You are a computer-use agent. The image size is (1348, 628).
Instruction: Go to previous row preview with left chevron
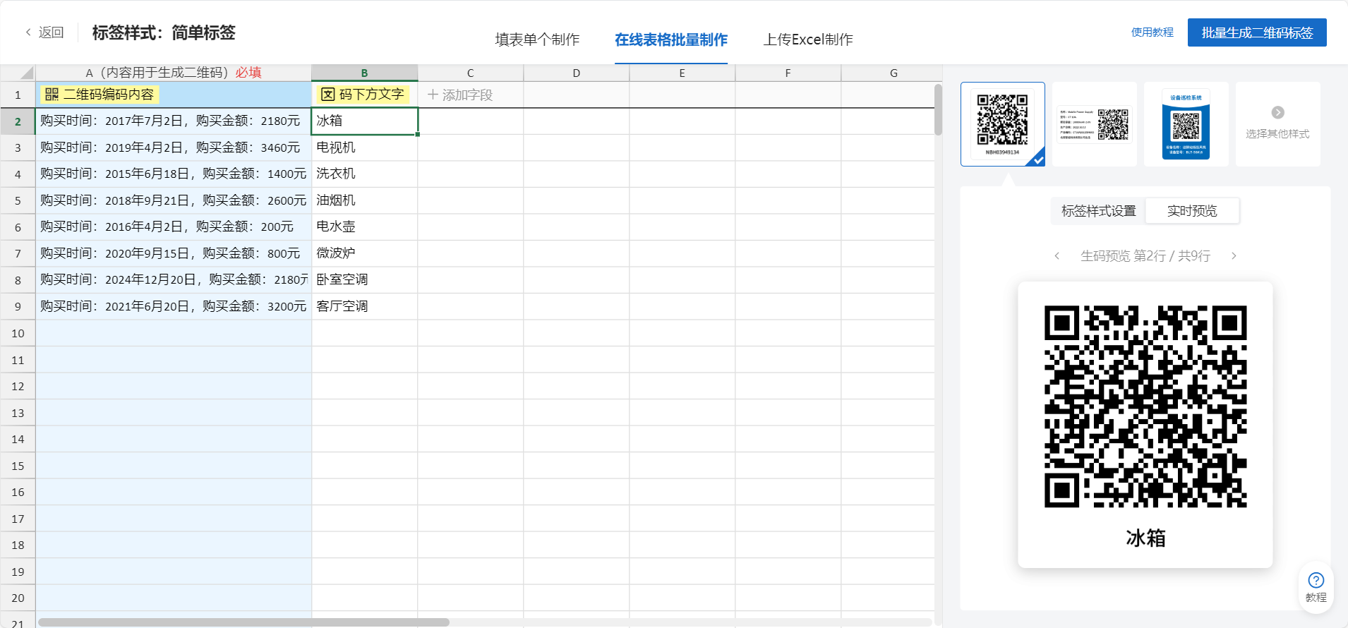coord(1057,255)
